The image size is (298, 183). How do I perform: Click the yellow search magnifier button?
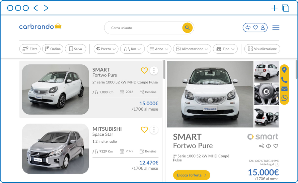[x=187, y=28]
